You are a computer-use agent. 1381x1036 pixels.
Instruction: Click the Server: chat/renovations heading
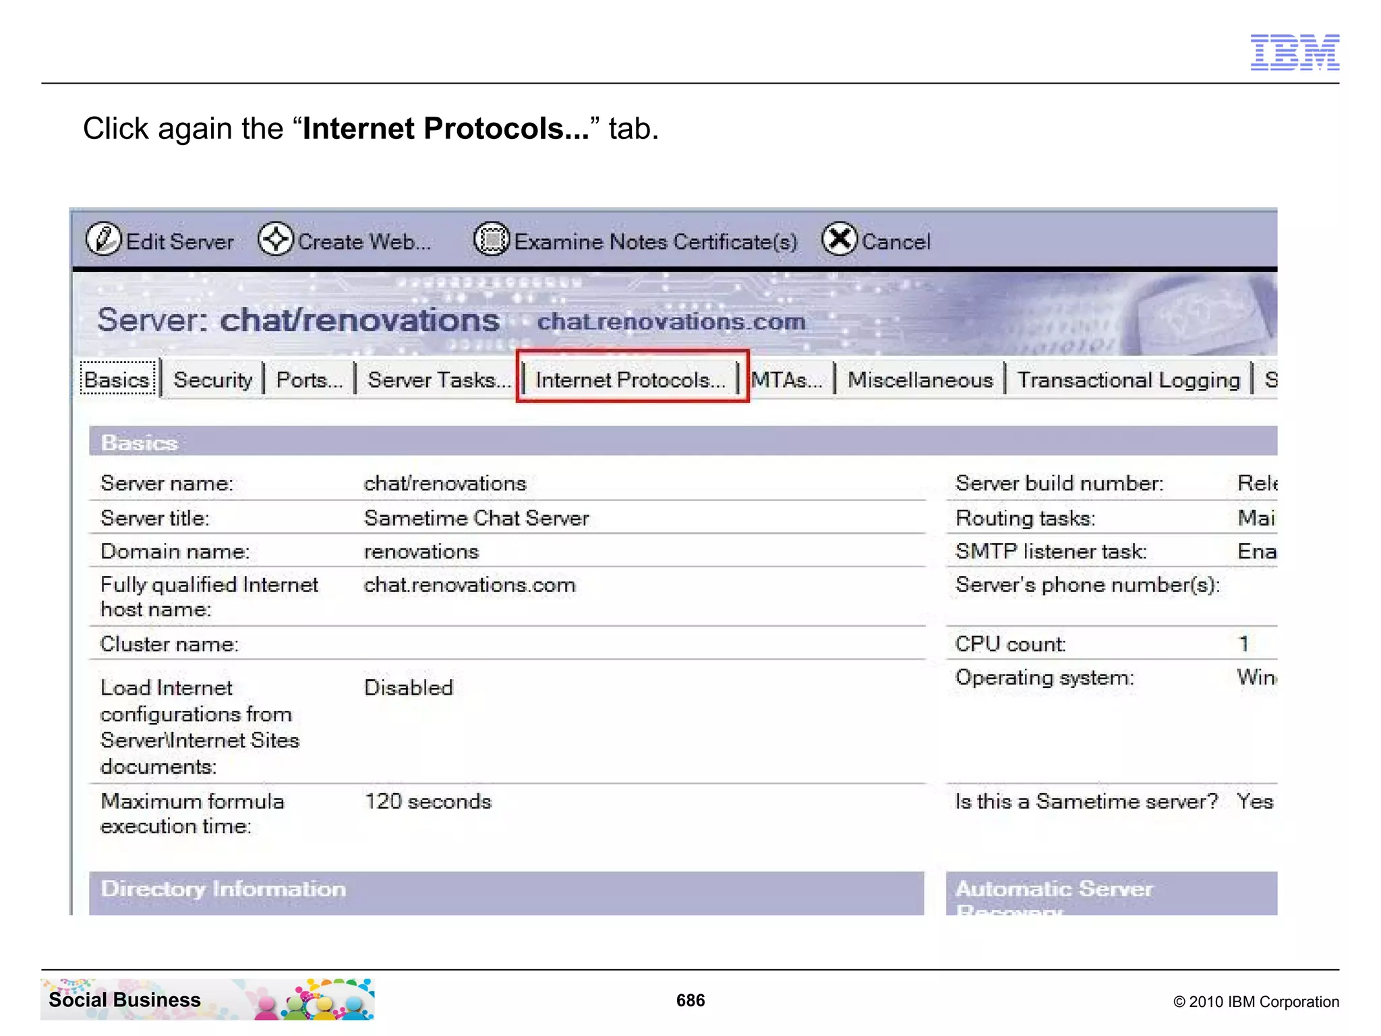tap(298, 320)
